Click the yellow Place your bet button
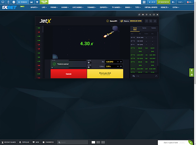Image resolution: width=196 pixels, height=145 pixels. point(105,74)
